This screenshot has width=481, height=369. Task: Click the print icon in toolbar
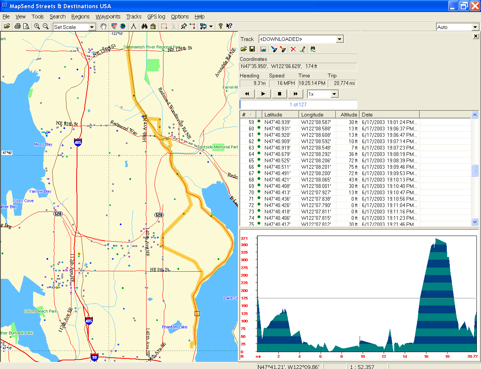[17, 26]
